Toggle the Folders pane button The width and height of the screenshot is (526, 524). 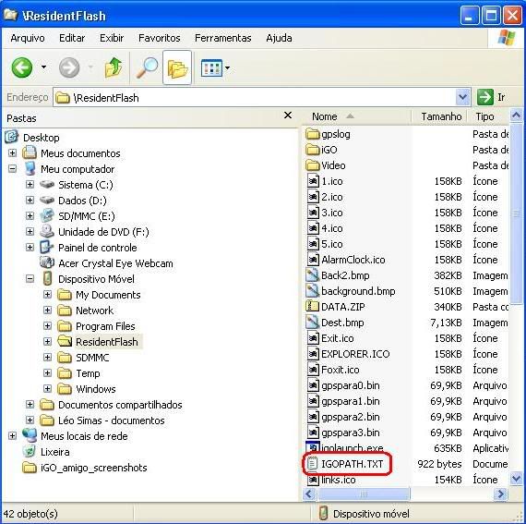click(177, 67)
